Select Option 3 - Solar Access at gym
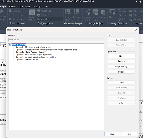The width and height of the screenshot is (143, 138). coord(34,55)
